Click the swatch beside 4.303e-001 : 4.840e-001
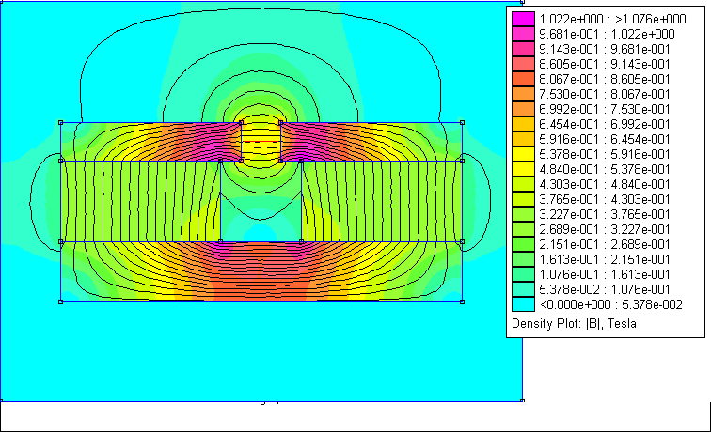Viewport: 711px width, 432px height. [x=523, y=184]
